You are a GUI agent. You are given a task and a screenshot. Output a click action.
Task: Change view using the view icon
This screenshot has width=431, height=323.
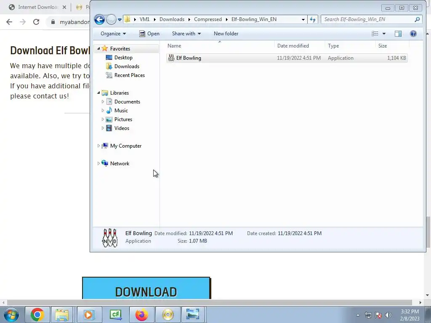(x=375, y=34)
